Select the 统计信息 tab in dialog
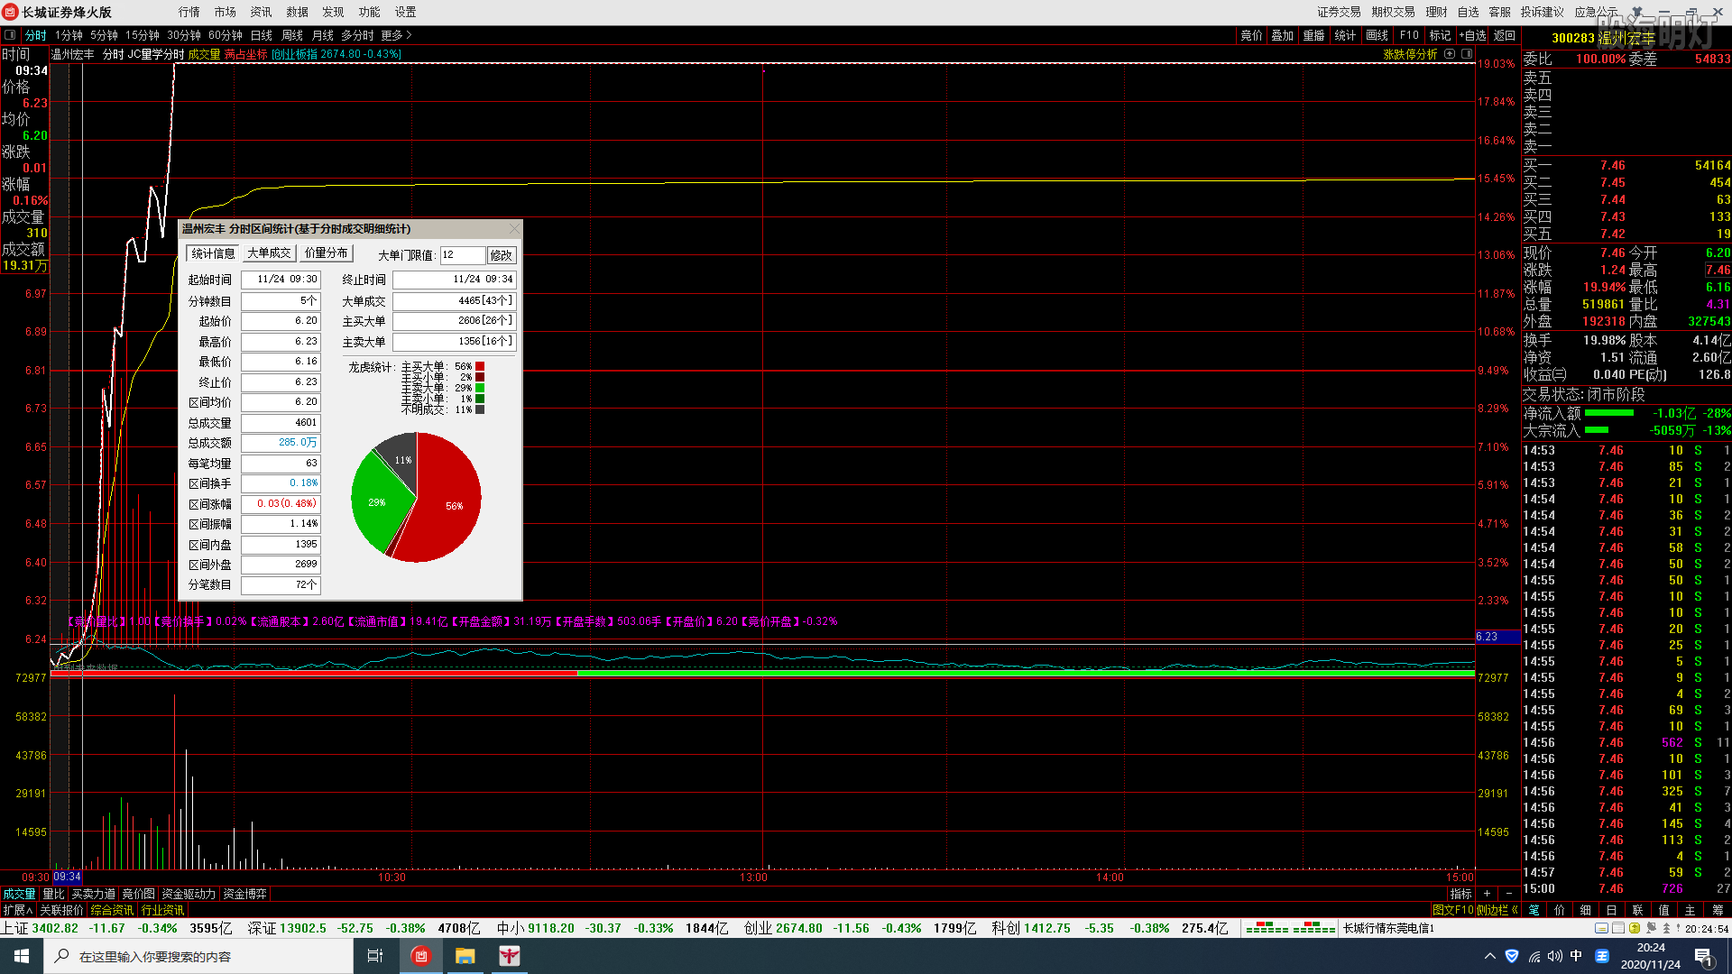The width and height of the screenshot is (1732, 974). click(x=213, y=253)
